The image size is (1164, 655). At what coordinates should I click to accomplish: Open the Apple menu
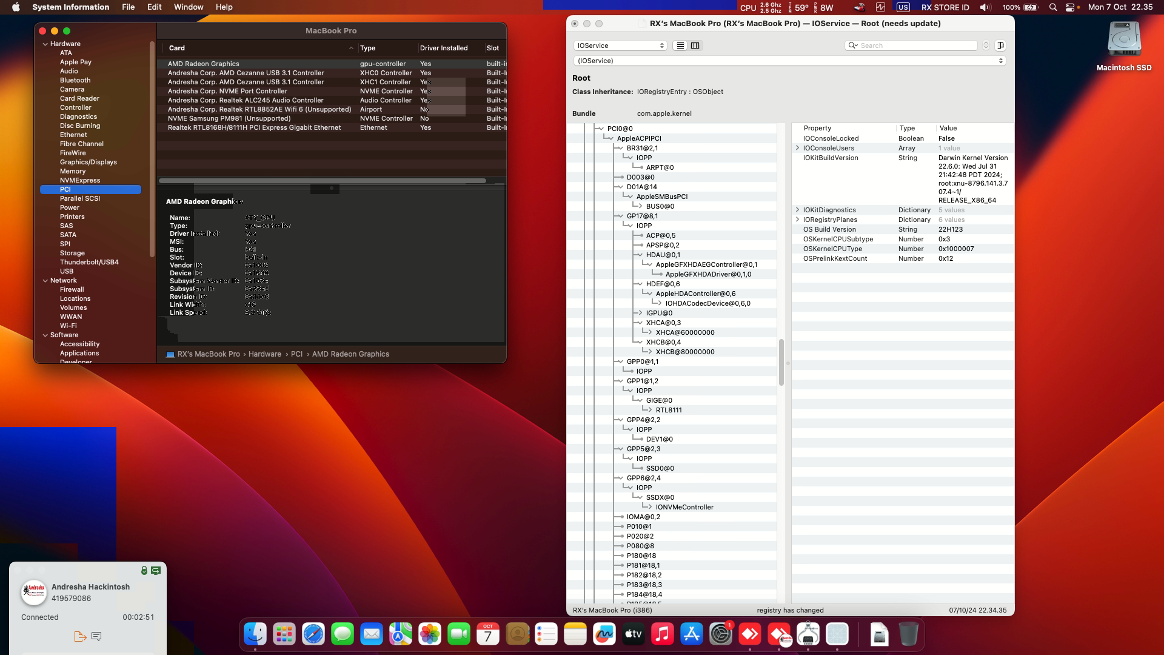coord(16,7)
